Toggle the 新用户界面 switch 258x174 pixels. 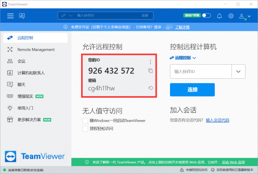coord(206,16)
